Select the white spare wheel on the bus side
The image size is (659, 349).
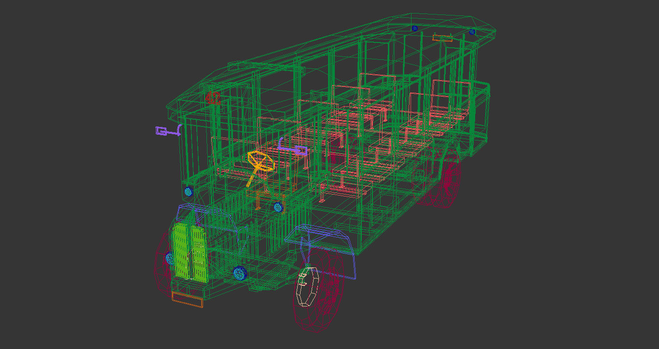click(307, 287)
